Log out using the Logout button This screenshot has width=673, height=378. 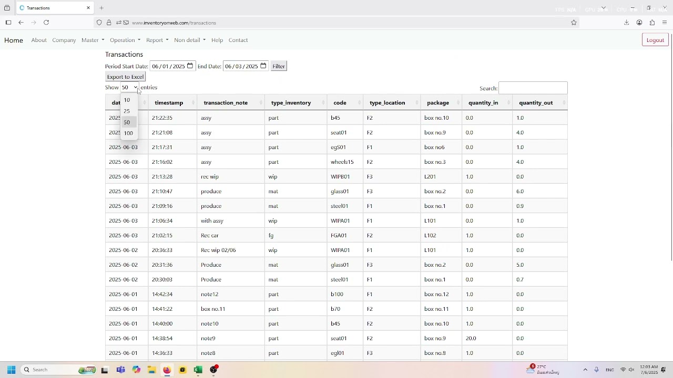(x=655, y=40)
